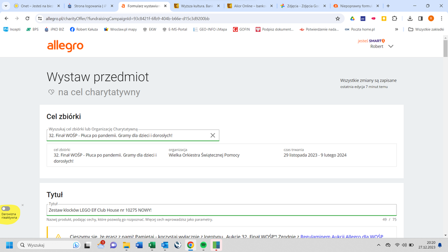Image resolution: width=448 pixels, height=252 pixels.
Task: Open Task View on the taskbar
Action: click(87, 245)
